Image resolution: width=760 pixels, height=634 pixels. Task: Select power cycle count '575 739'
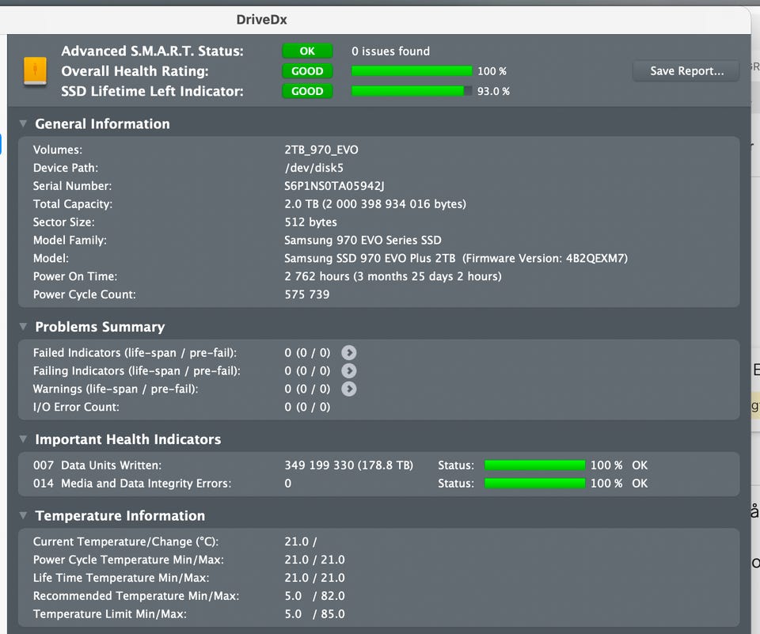[307, 294]
